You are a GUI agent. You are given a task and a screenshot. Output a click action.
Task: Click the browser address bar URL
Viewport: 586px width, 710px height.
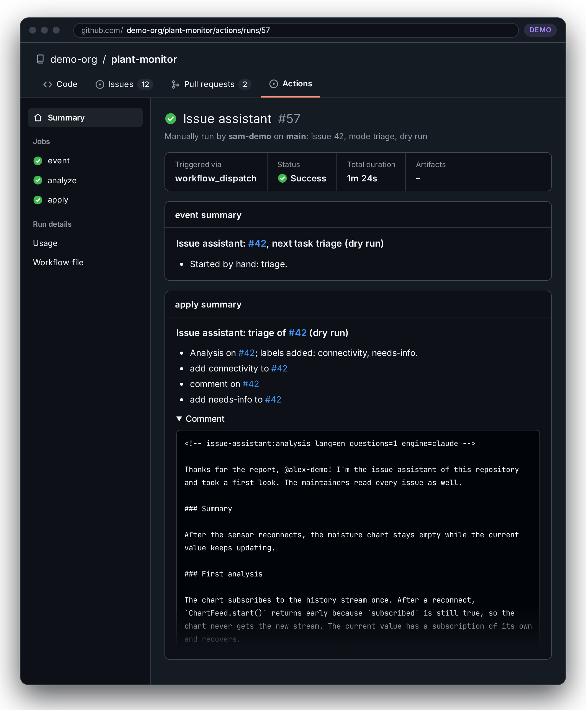[x=296, y=30]
